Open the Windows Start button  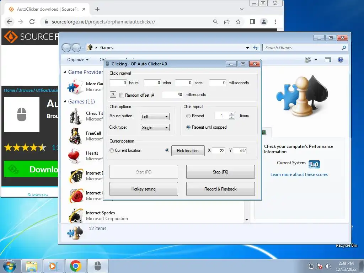pyautogui.click(x=10, y=266)
